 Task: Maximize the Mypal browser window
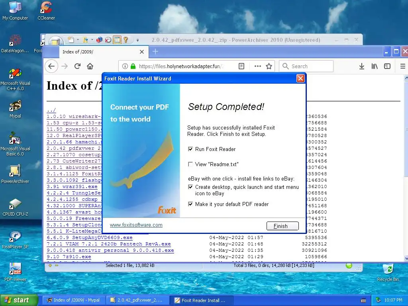pos(396,52)
